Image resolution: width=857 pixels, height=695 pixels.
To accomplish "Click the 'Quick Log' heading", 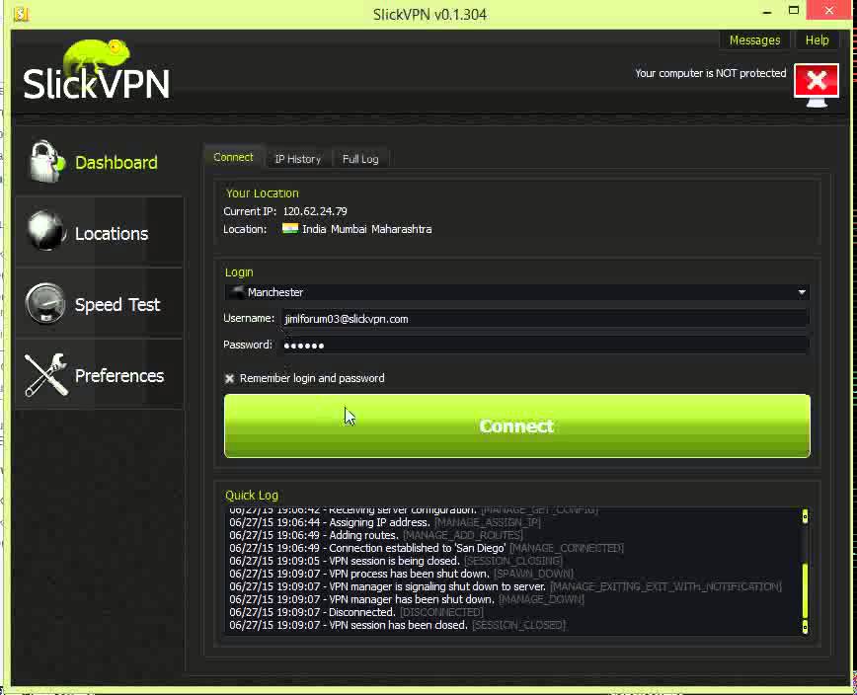I will point(252,495).
